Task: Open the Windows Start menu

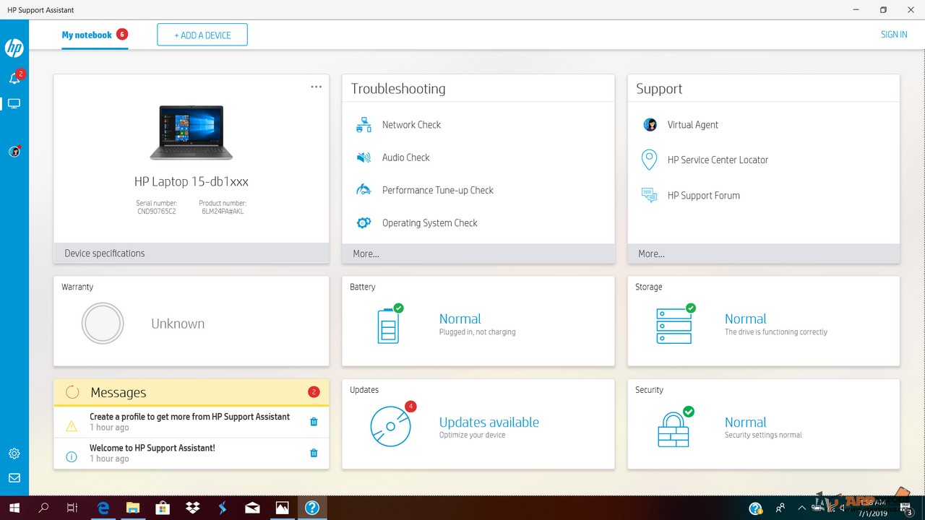Action: pos(14,508)
